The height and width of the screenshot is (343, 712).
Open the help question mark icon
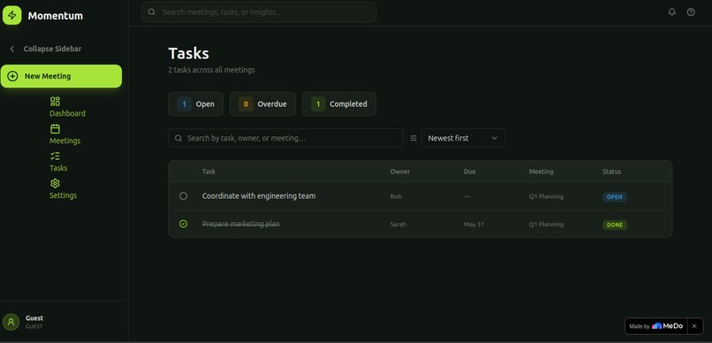691,12
